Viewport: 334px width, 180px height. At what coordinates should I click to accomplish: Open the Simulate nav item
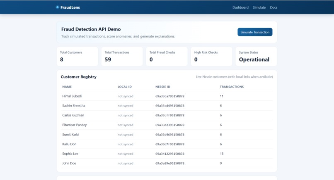tap(259, 7)
